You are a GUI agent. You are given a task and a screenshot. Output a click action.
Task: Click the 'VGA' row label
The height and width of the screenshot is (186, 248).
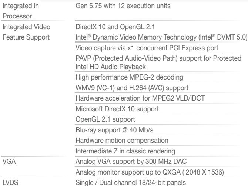coord(9,162)
